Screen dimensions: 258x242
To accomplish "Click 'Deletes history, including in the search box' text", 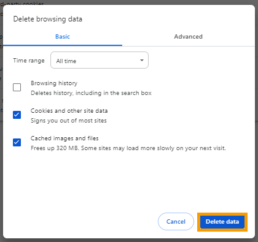I will 91,93.
